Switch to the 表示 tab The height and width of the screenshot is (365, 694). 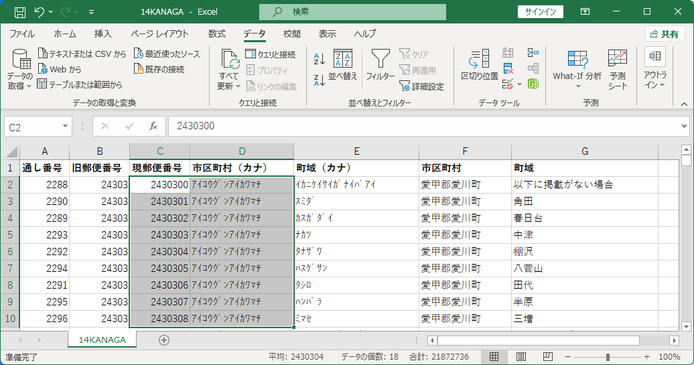point(327,34)
